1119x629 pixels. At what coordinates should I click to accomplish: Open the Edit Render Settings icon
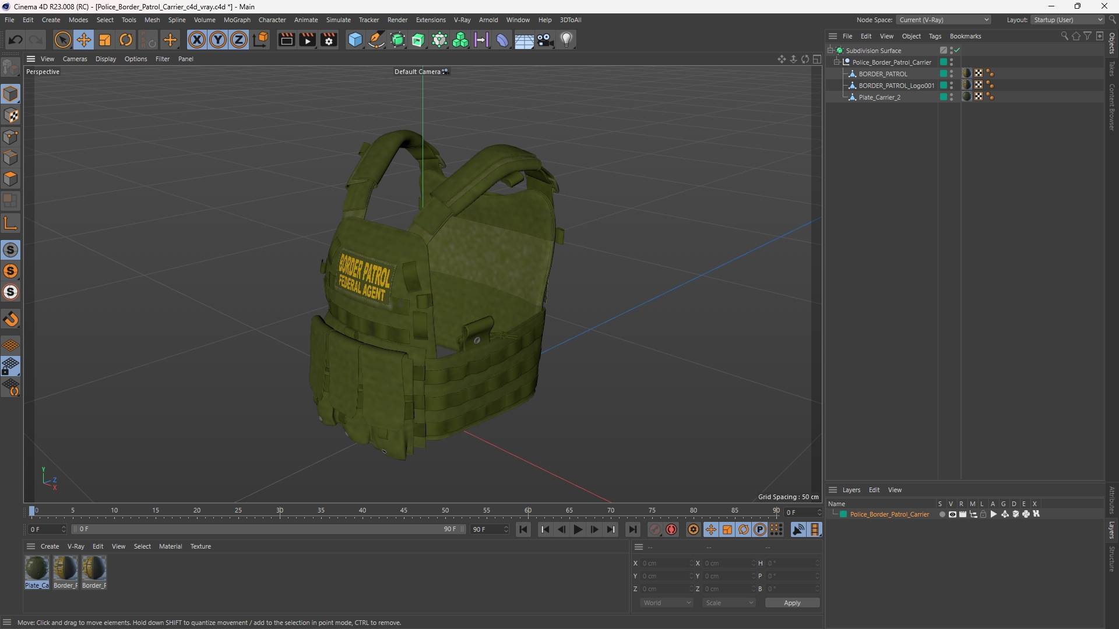tap(329, 40)
